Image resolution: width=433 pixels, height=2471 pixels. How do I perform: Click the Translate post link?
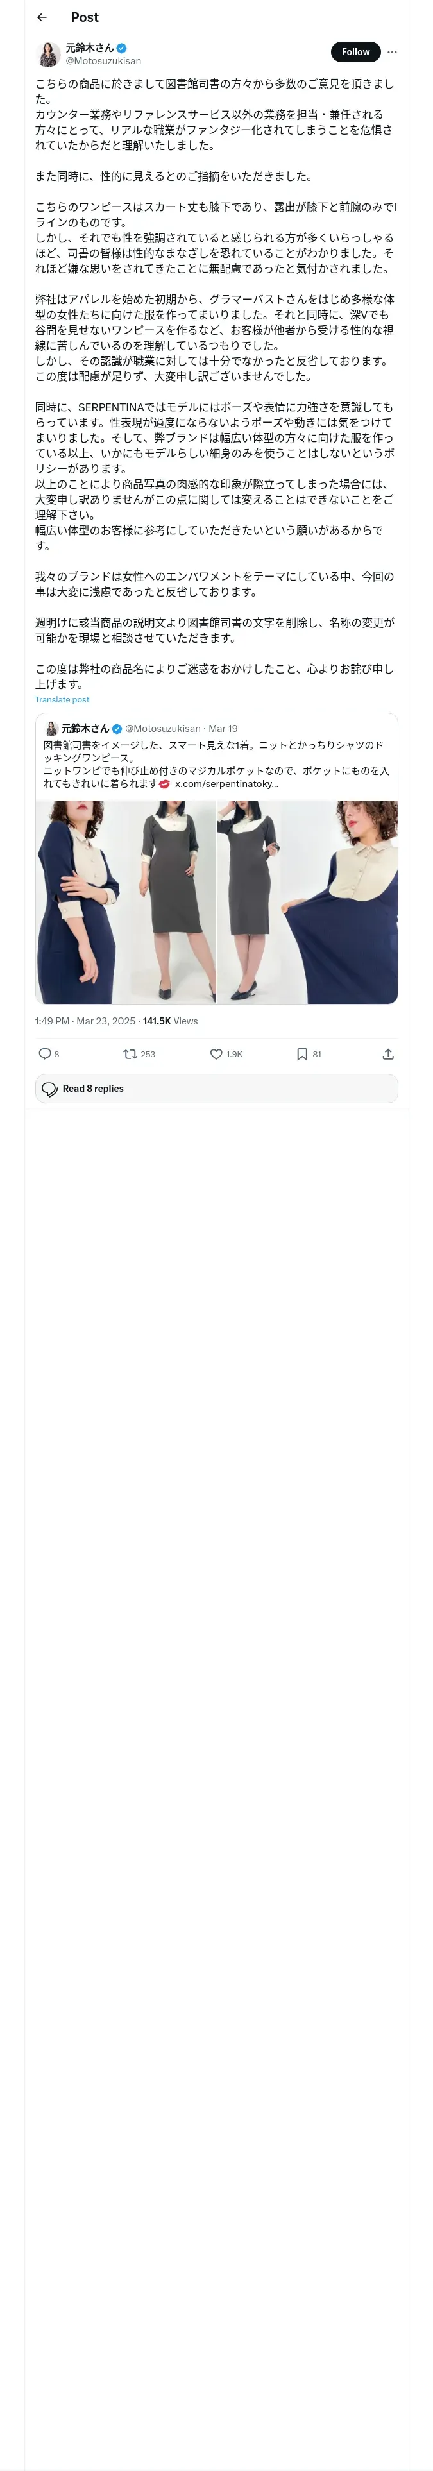(x=62, y=699)
